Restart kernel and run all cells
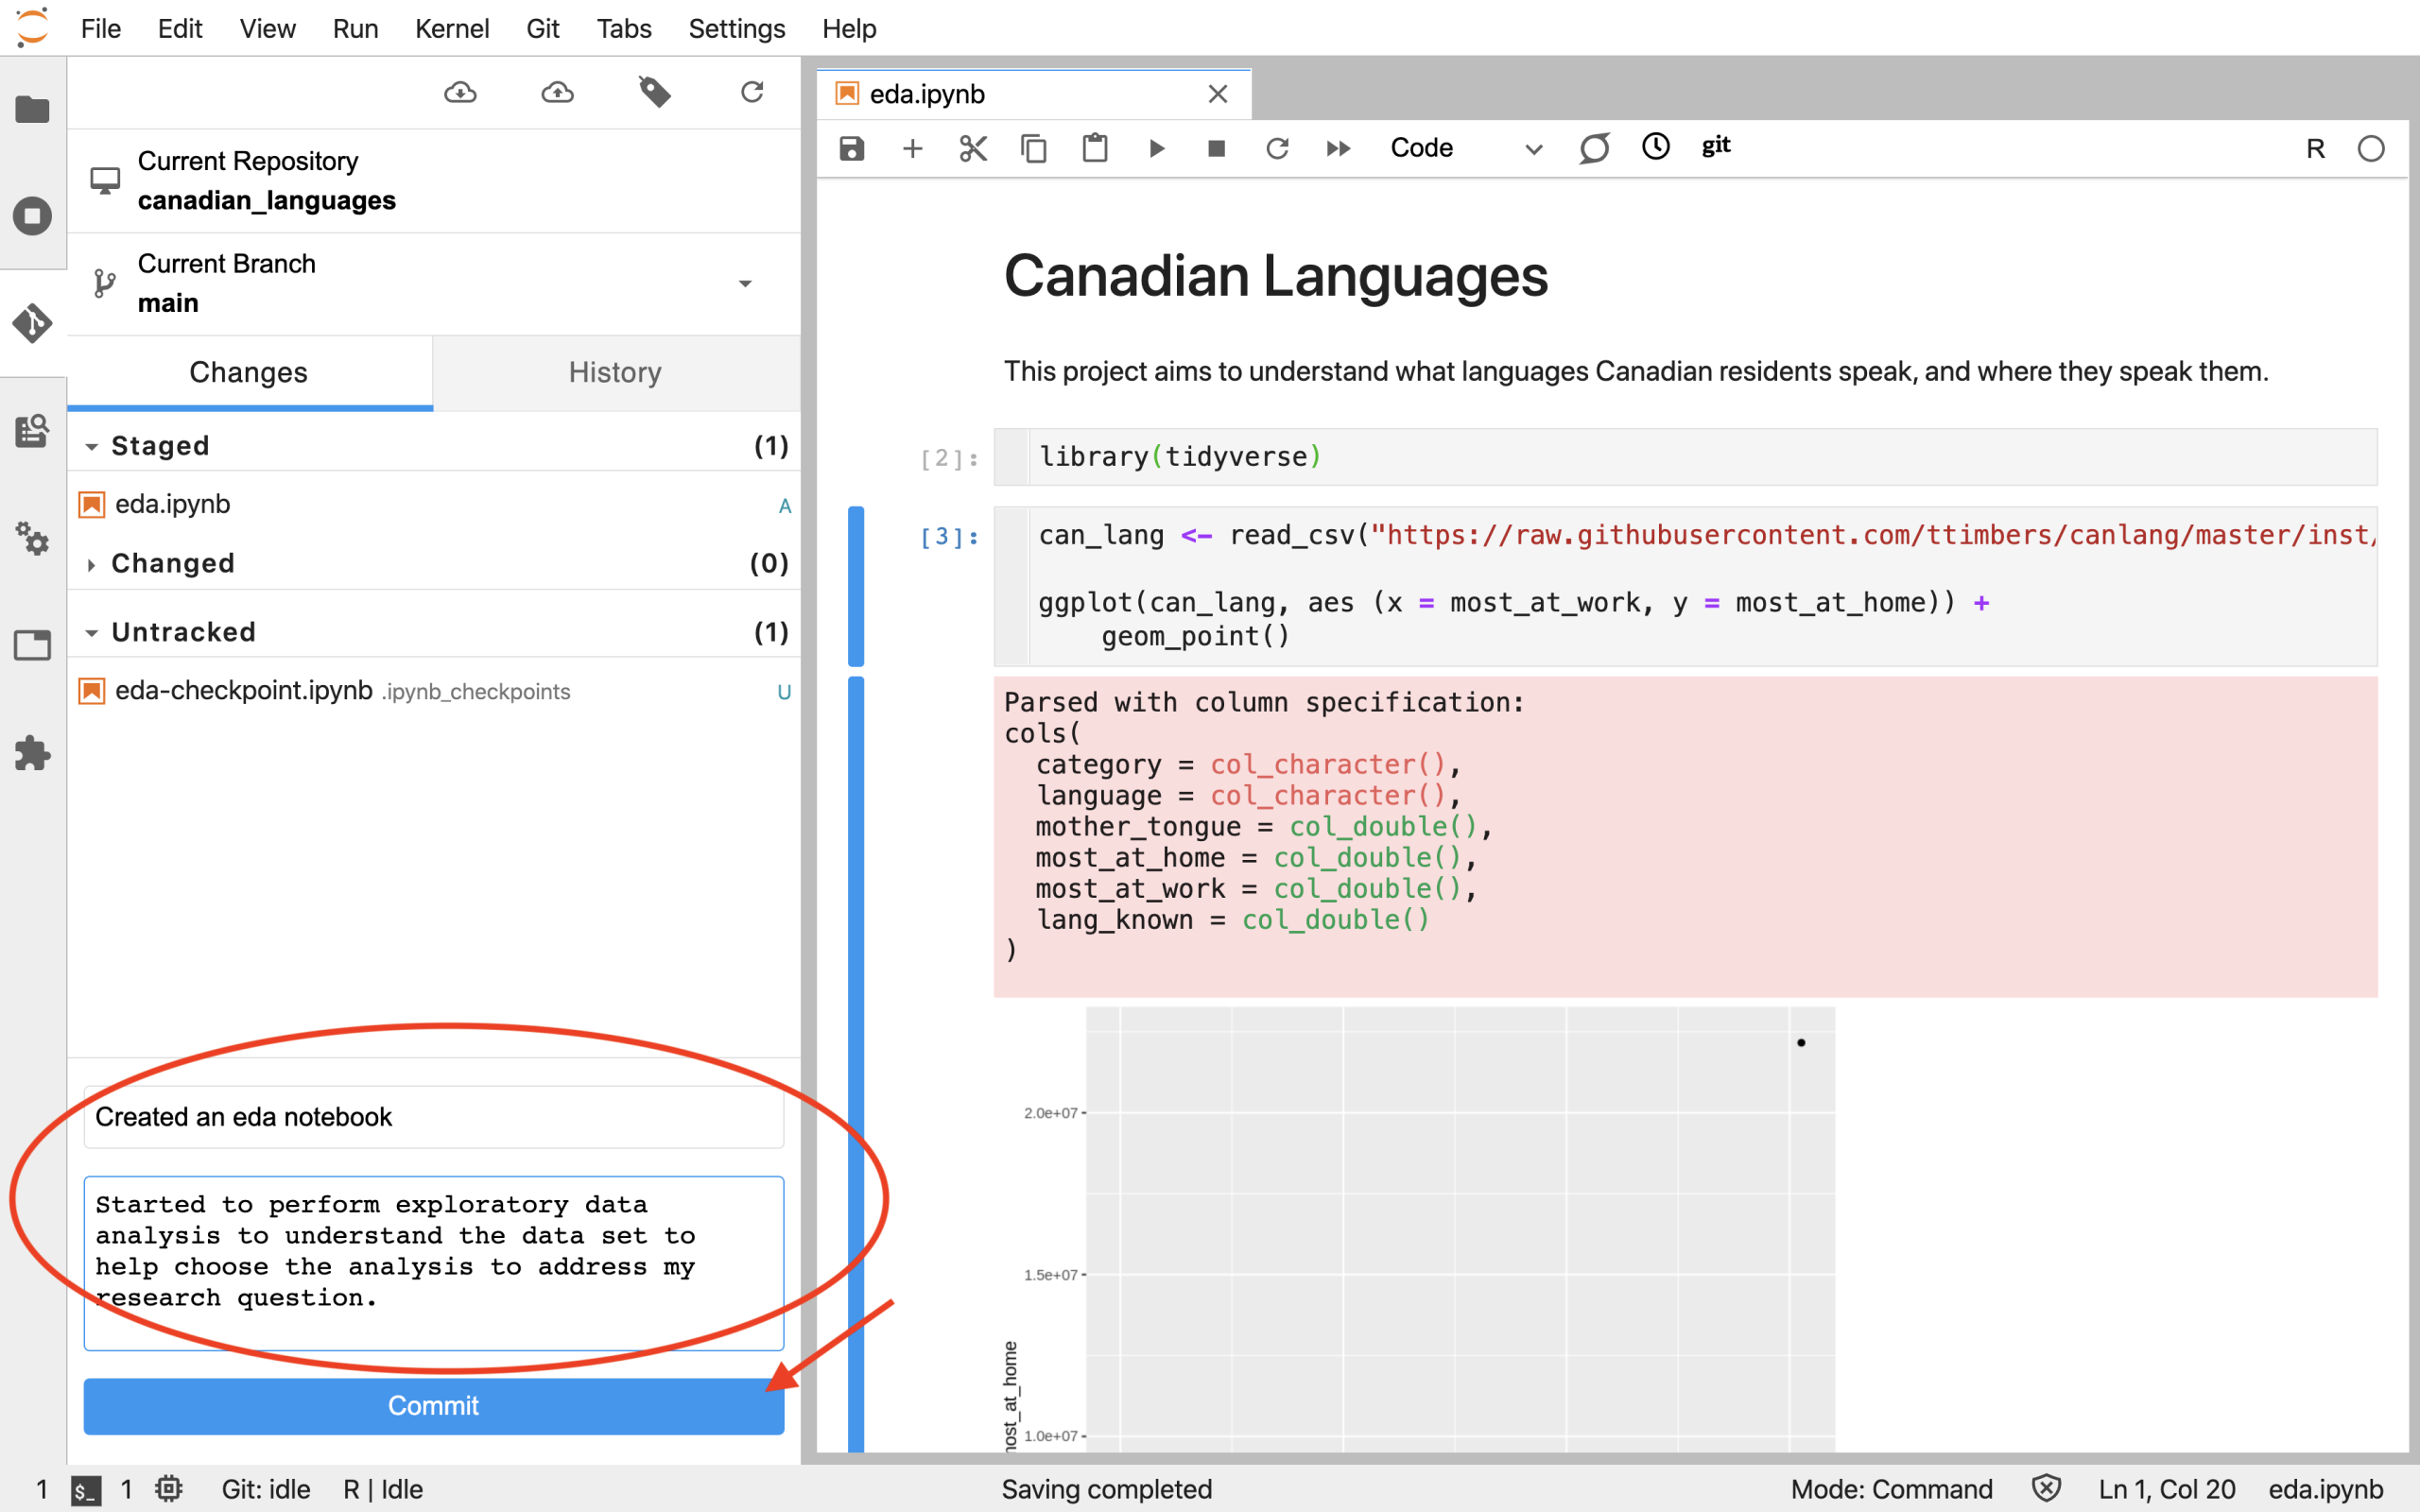The height and width of the screenshot is (1512, 2420). coord(1338,149)
